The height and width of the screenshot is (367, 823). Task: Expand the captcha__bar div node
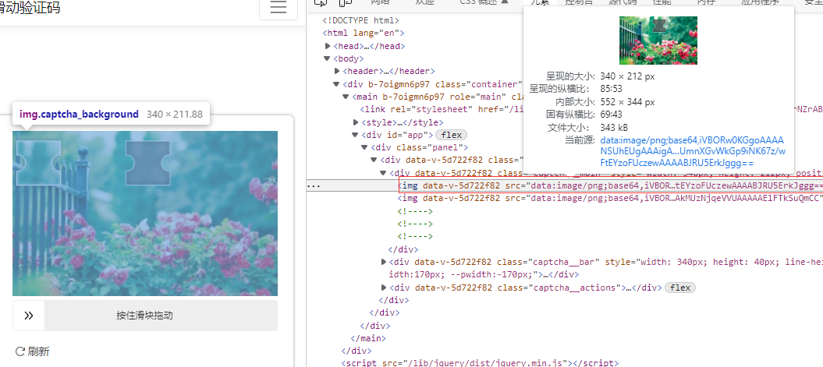(384, 262)
